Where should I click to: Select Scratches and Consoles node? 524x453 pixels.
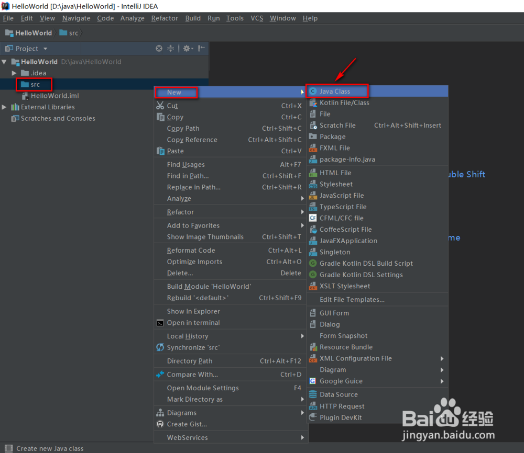point(104,118)
